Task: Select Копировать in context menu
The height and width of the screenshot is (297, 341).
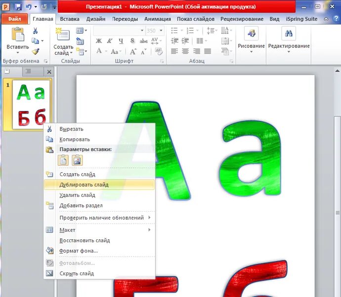Action: coord(99,140)
